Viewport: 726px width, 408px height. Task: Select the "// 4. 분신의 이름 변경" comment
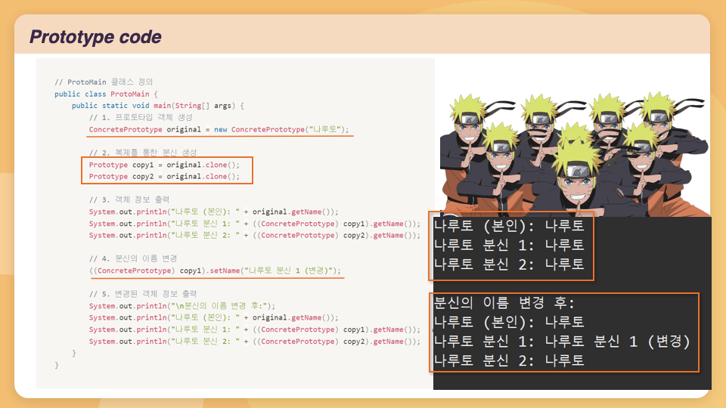133,258
